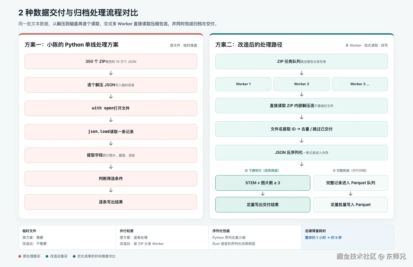Click the "② 完整数据（并行归档）" label
The width and height of the screenshot is (413, 267).
point(350,171)
